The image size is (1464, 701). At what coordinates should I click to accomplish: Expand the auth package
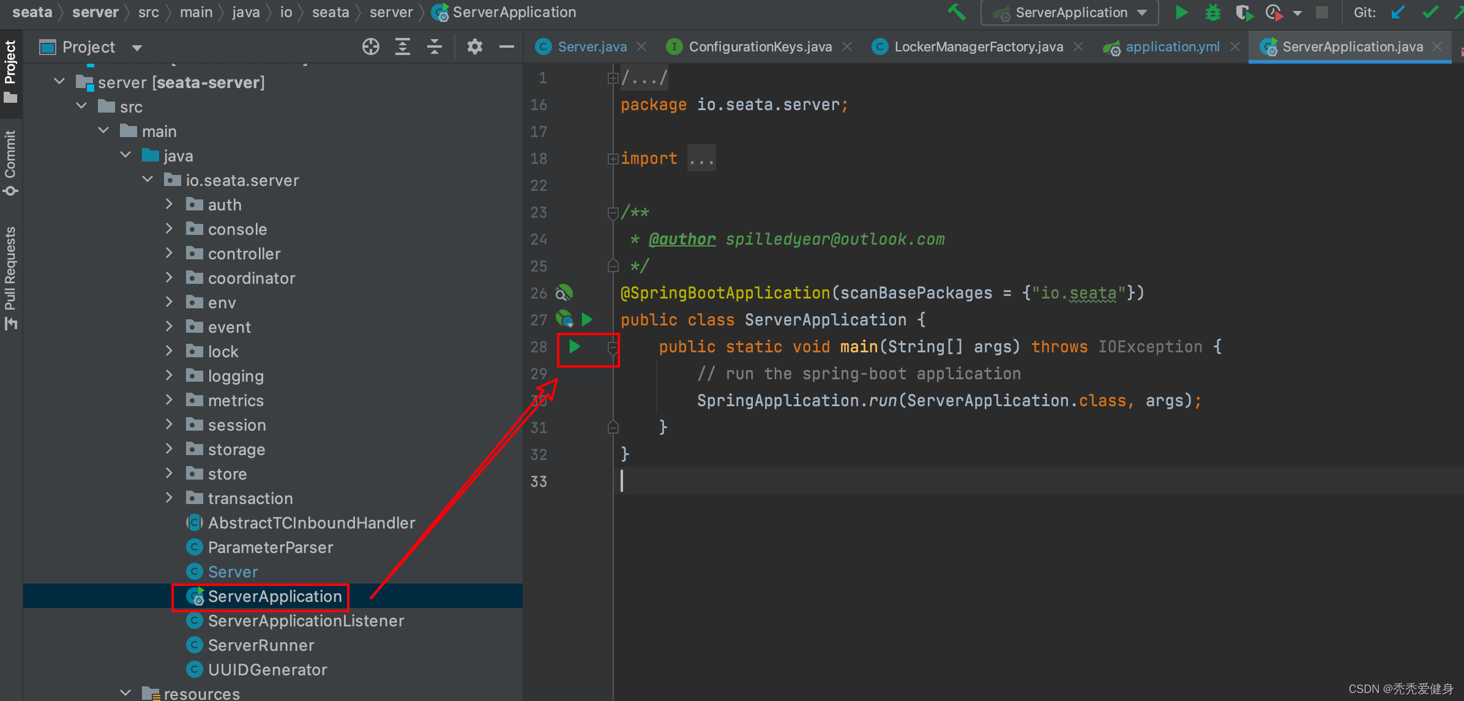point(170,204)
